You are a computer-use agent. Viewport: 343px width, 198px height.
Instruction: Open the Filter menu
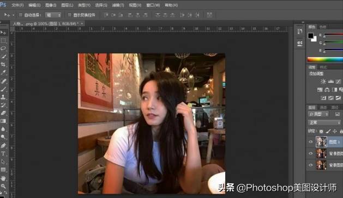pyautogui.click(x=118, y=5)
